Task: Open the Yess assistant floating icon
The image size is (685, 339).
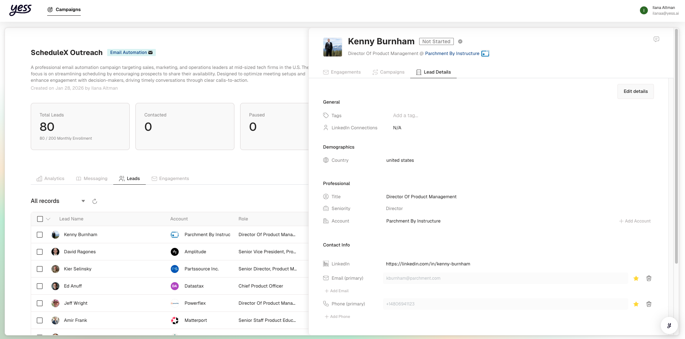Action: pyautogui.click(x=669, y=325)
